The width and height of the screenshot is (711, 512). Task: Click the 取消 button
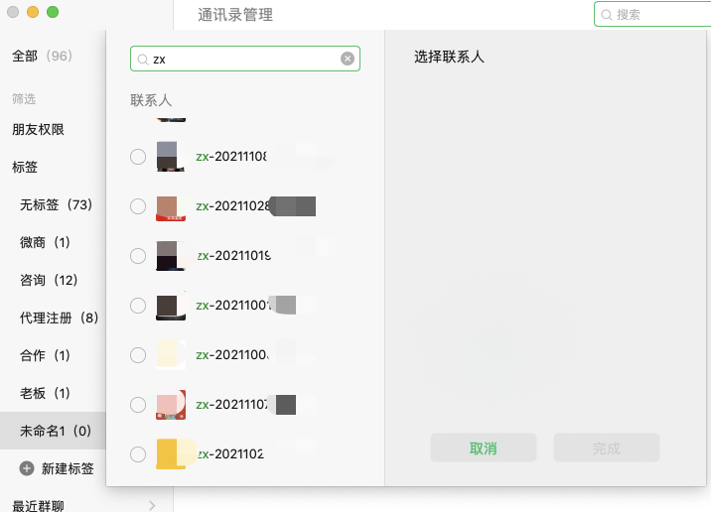[x=484, y=448]
